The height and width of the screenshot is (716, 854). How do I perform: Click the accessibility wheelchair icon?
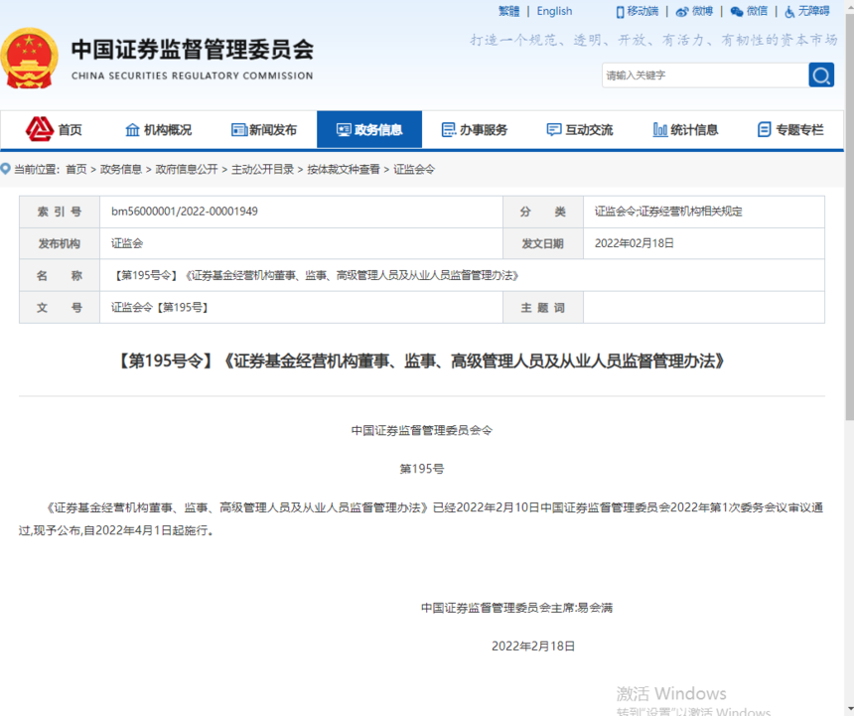click(789, 12)
